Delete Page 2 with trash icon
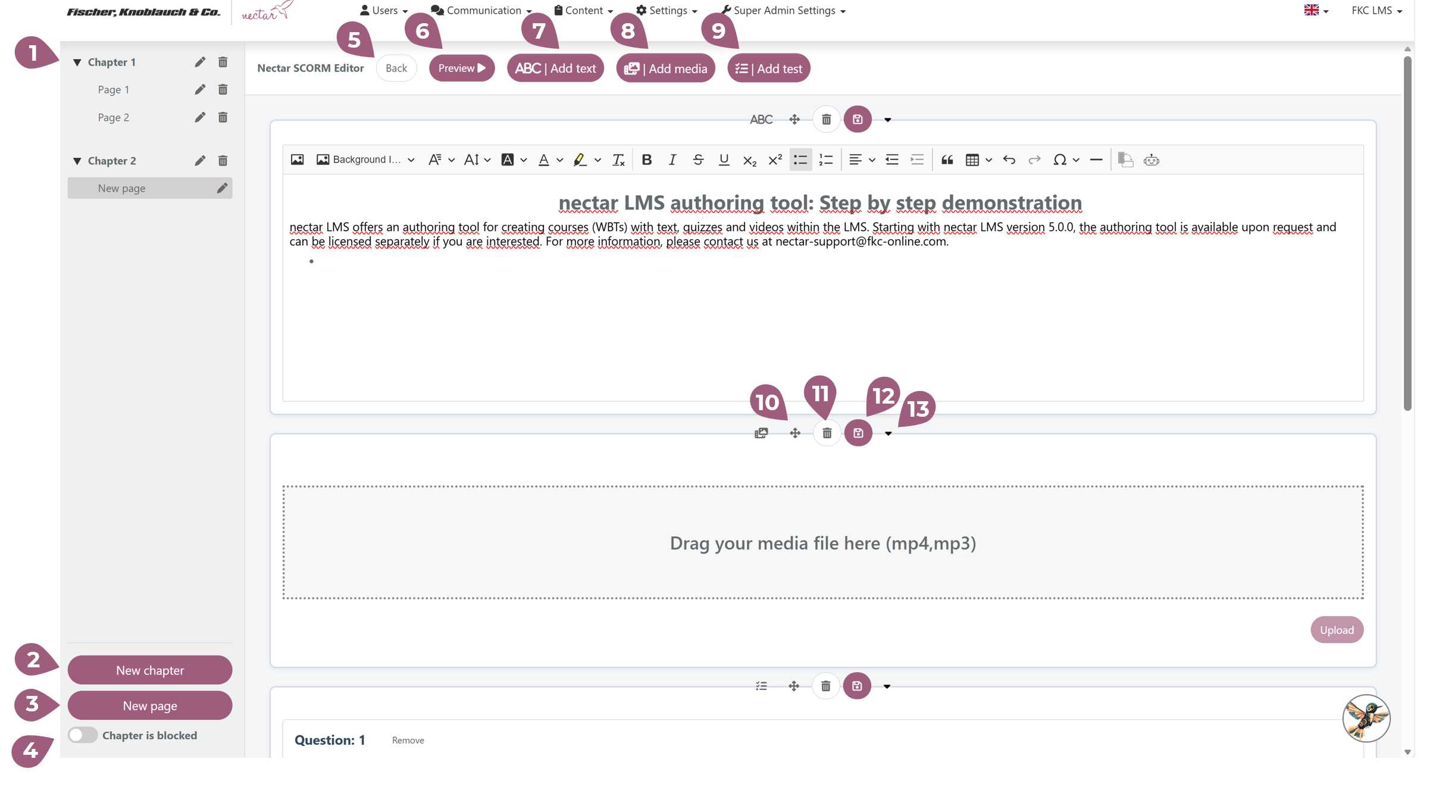Image resolution: width=1433 pixels, height=787 pixels. (223, 117)
